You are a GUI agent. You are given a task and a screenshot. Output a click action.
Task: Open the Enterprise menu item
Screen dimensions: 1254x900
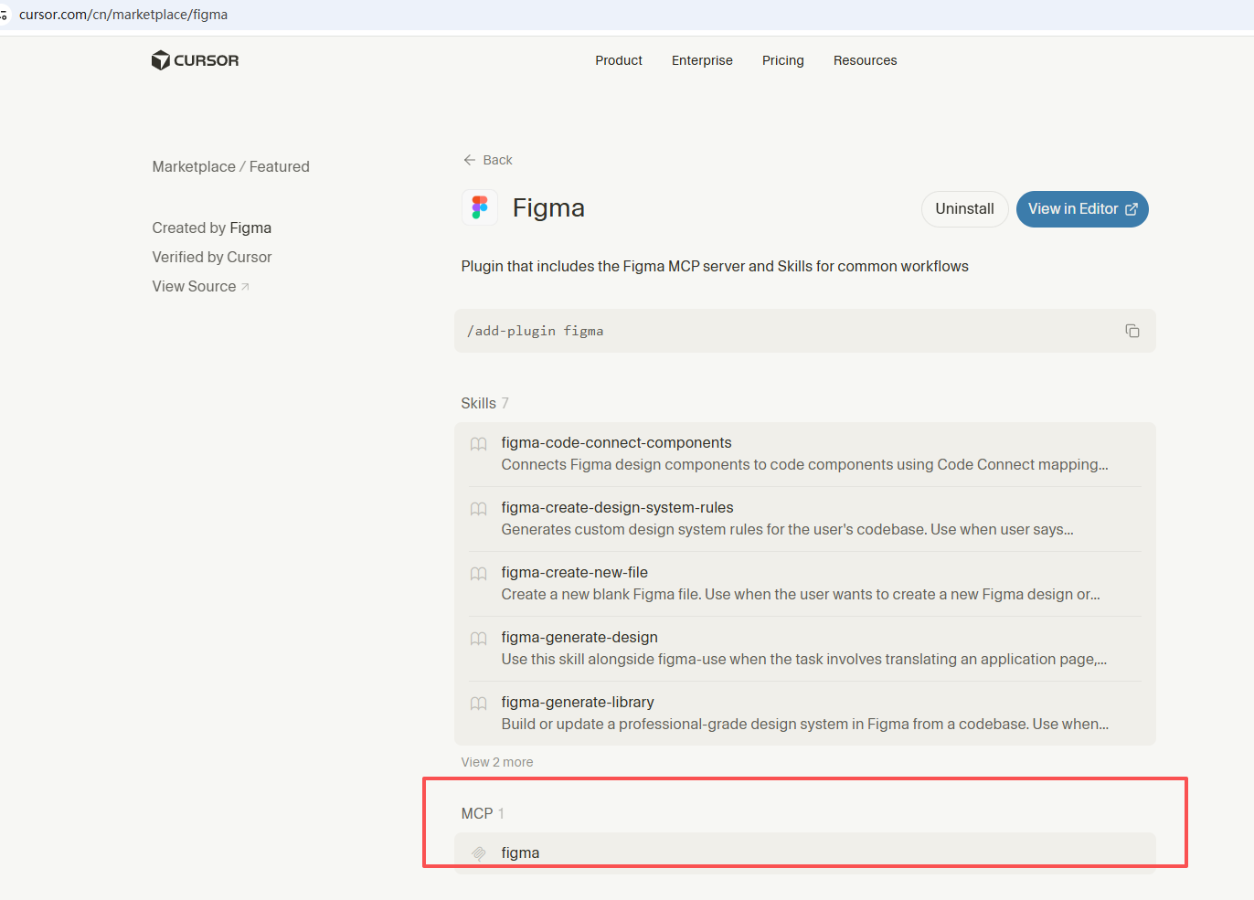(702, 60)
